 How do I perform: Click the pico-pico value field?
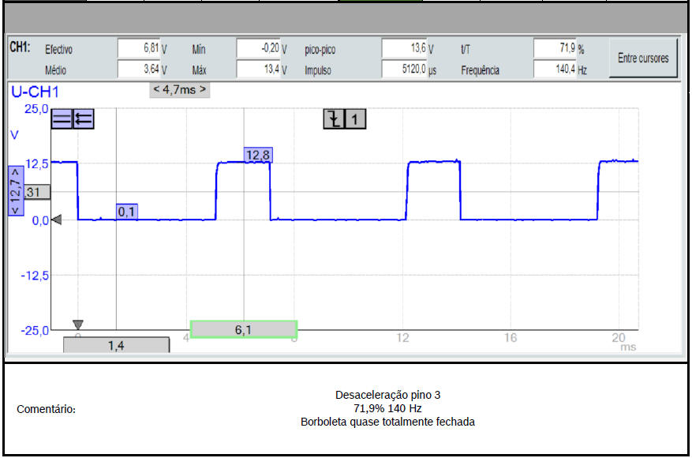click(x=404, y=49)
